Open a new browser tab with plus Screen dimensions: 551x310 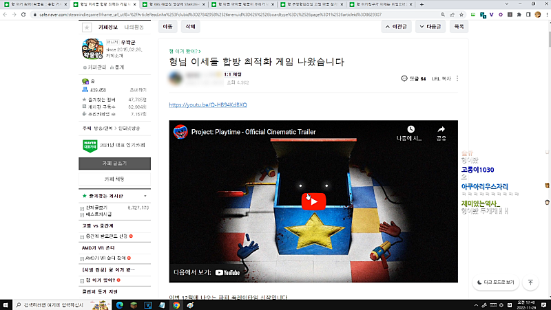tap(422, 4)
